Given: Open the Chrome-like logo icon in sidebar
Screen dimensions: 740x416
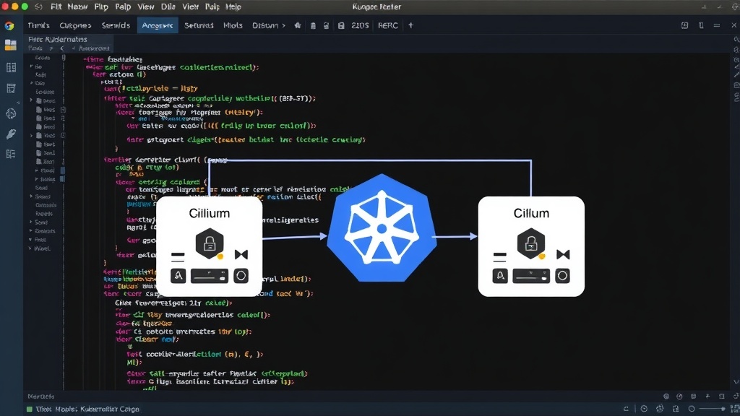Looking at the screenshot, I should (x=9, y=26).
